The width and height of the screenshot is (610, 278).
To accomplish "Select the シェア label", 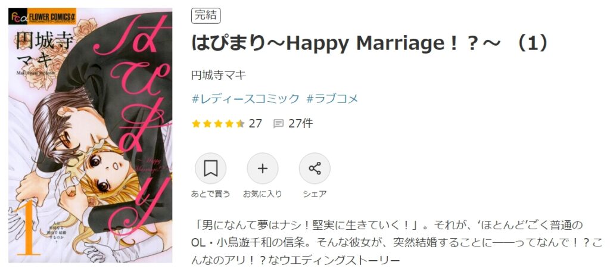I will coord(315,193).
